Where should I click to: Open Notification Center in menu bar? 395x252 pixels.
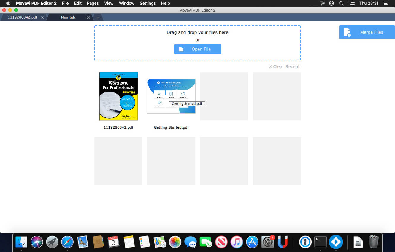point(386,3)
